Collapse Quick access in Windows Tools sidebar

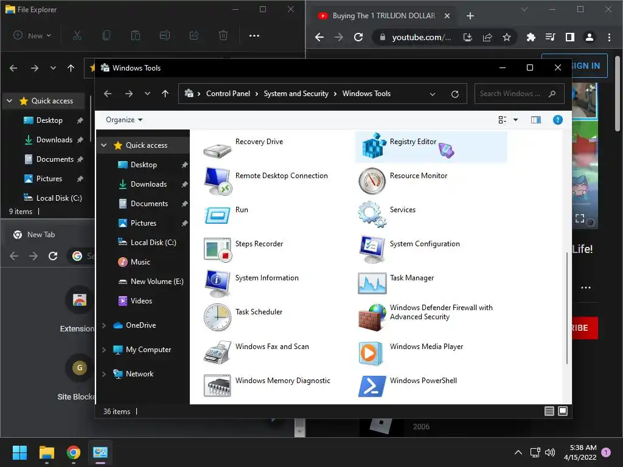tap(103, 145)
